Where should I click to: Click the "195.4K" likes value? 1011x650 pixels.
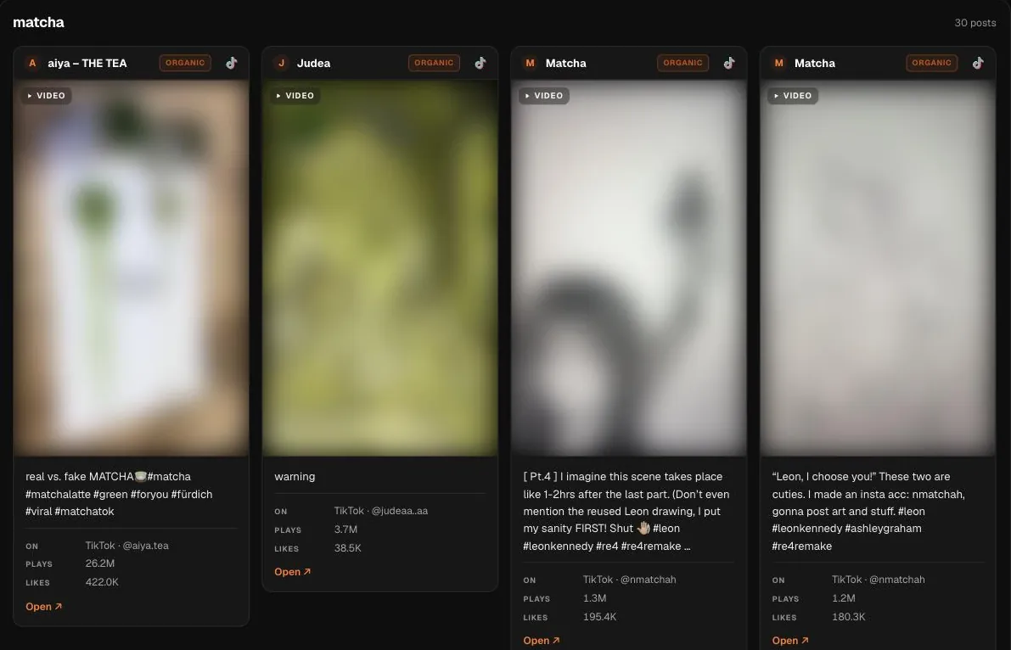coord(599,617)
